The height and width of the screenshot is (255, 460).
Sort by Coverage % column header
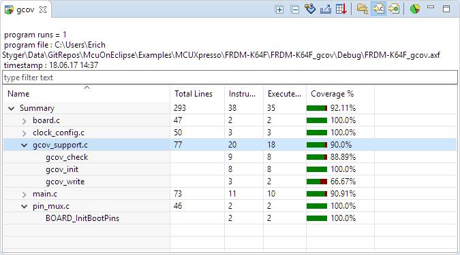(340, 94)
